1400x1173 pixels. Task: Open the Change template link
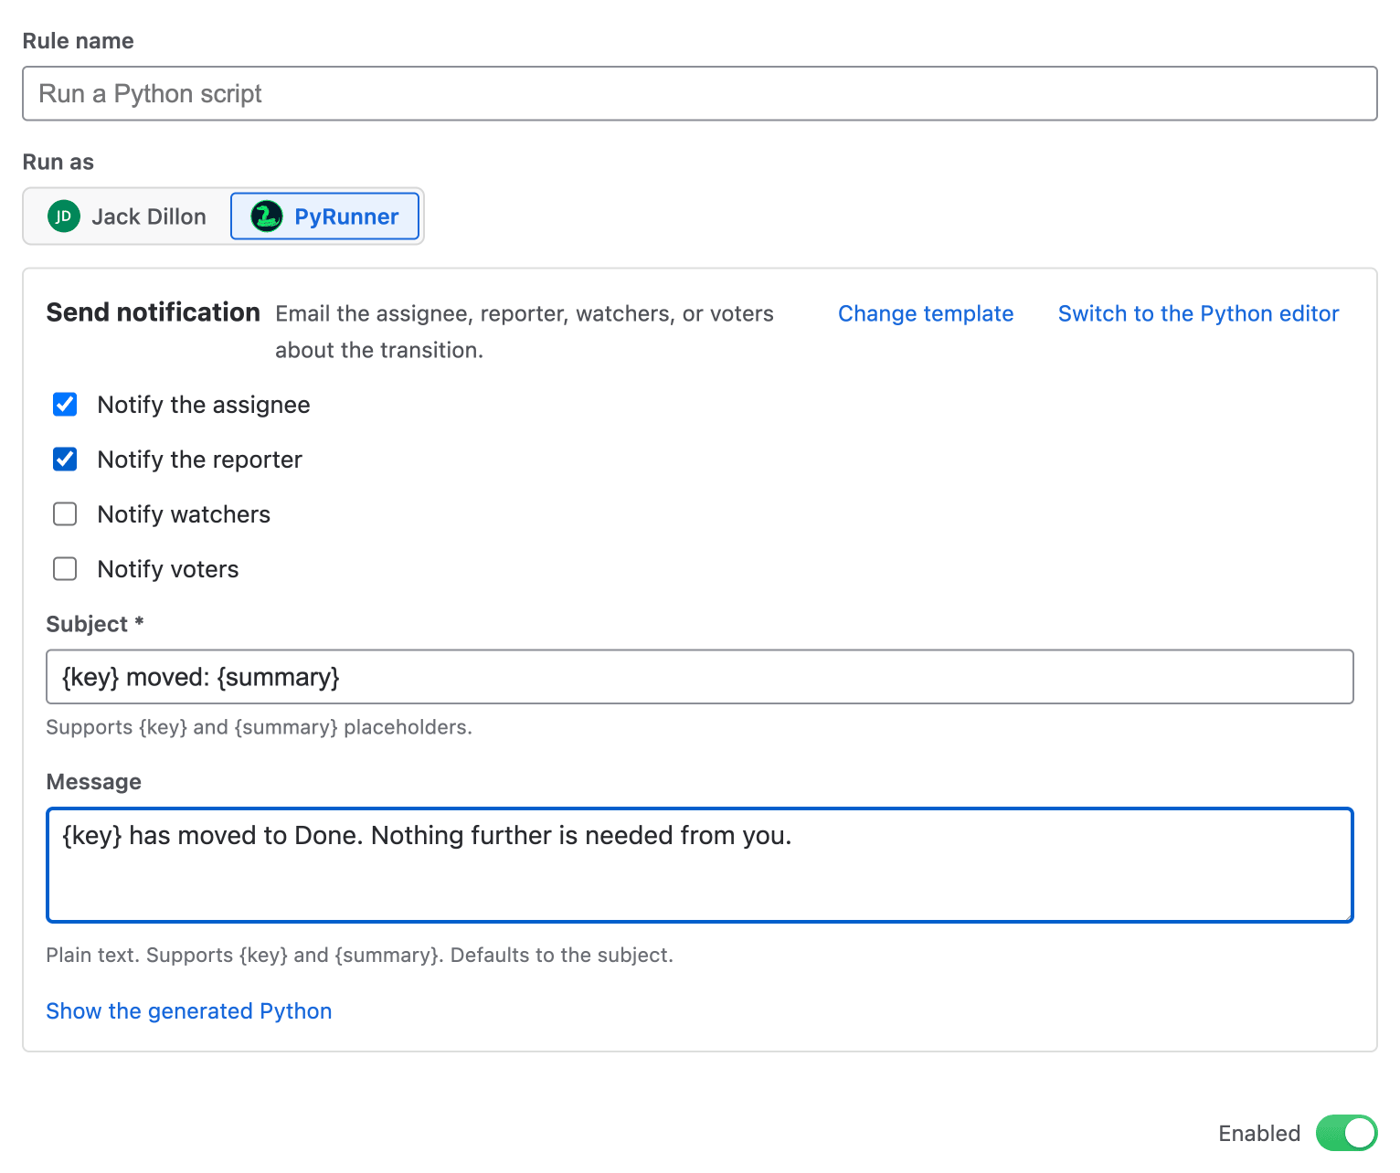pos(926,313)
